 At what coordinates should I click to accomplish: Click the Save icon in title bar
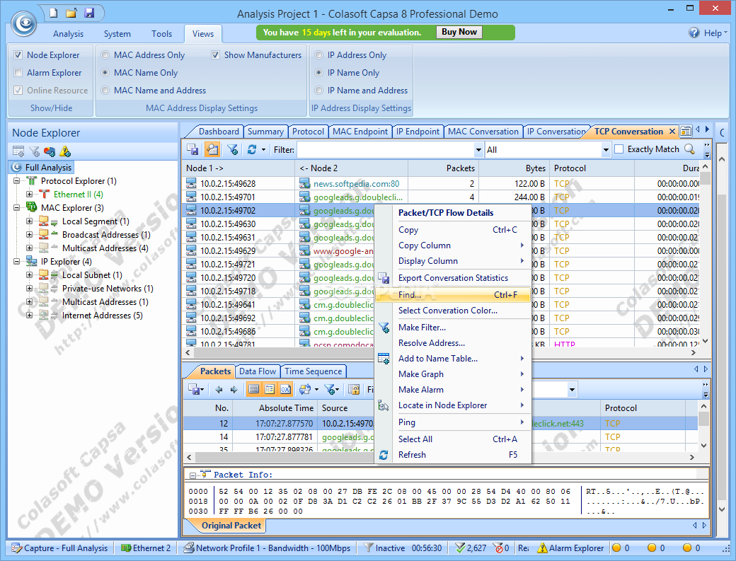point(89,13)
